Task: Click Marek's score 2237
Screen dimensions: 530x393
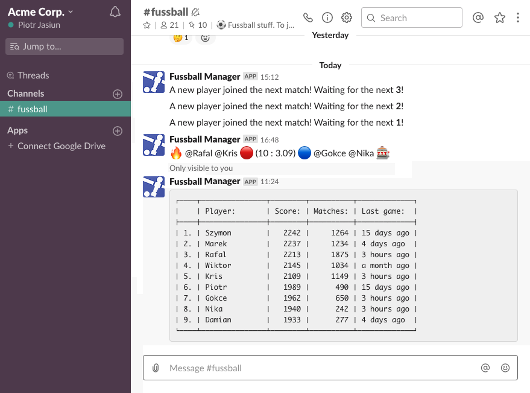Action: tap(292, 244)
